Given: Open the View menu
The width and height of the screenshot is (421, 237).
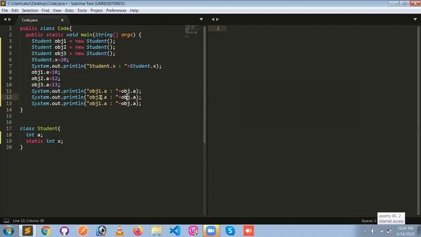Looking at the screenshot, I should pyautogui.click(x=57, y=11).
